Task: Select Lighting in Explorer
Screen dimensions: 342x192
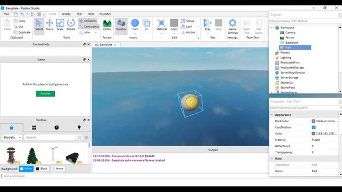Action: coord(285,58)
